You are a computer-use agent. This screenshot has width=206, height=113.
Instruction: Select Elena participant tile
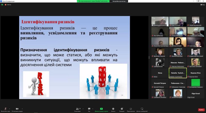point(160,73)
